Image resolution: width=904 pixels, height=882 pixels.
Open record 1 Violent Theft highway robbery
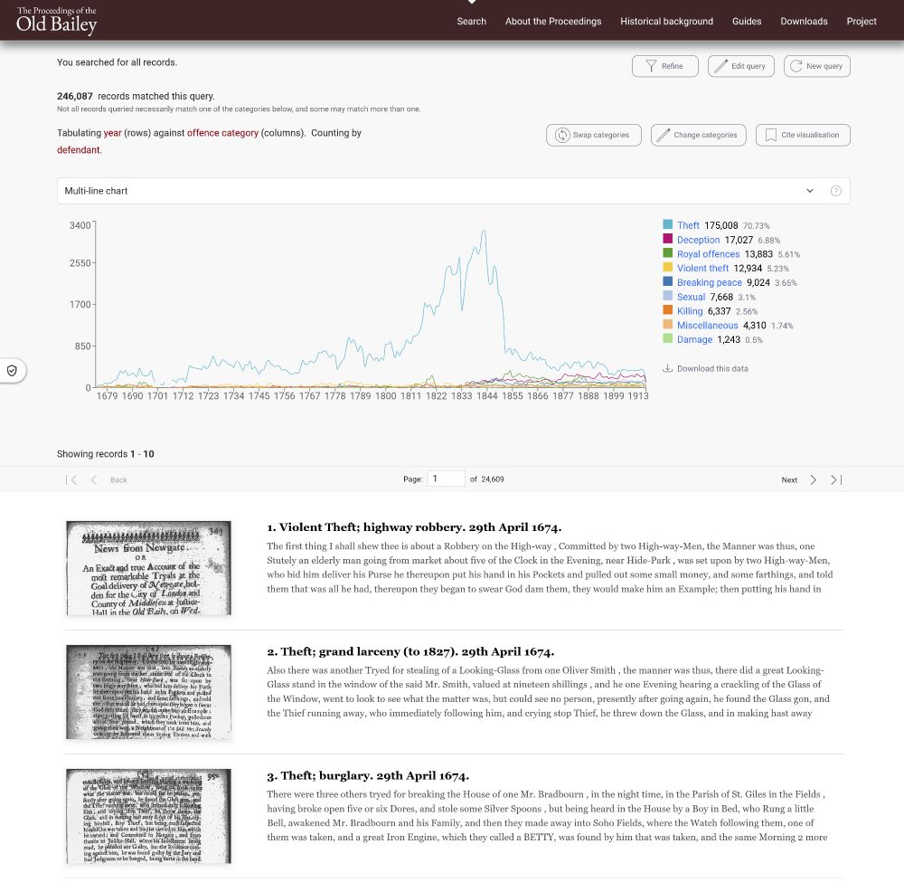(x=414, y=527)
